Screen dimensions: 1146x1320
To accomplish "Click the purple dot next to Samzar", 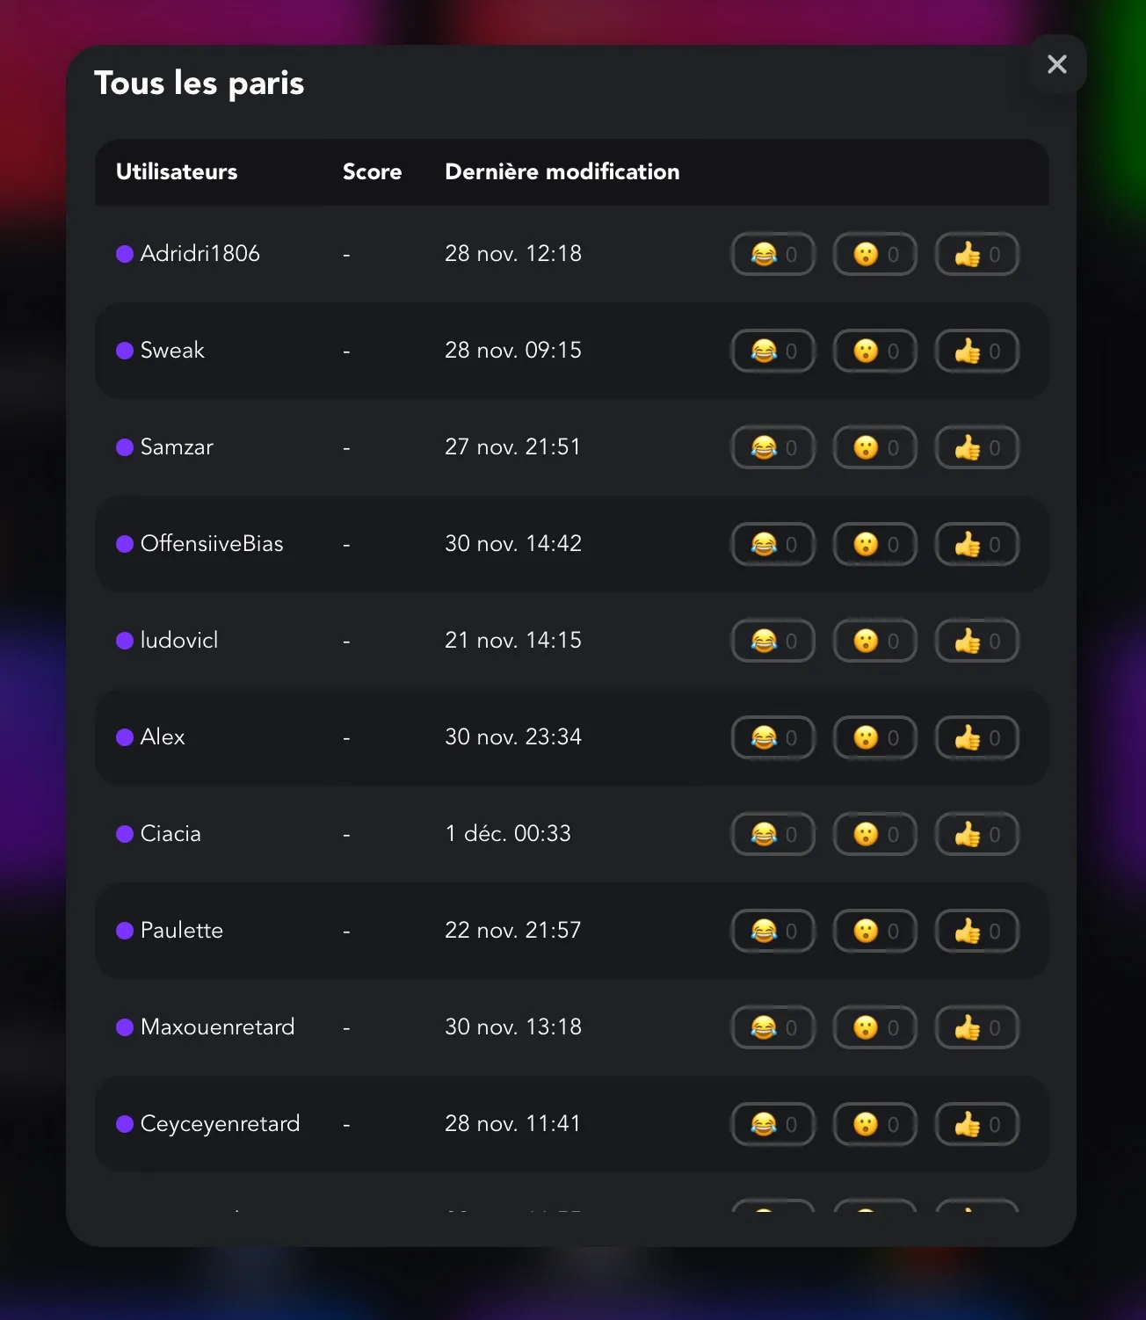I will coord(125,447).
